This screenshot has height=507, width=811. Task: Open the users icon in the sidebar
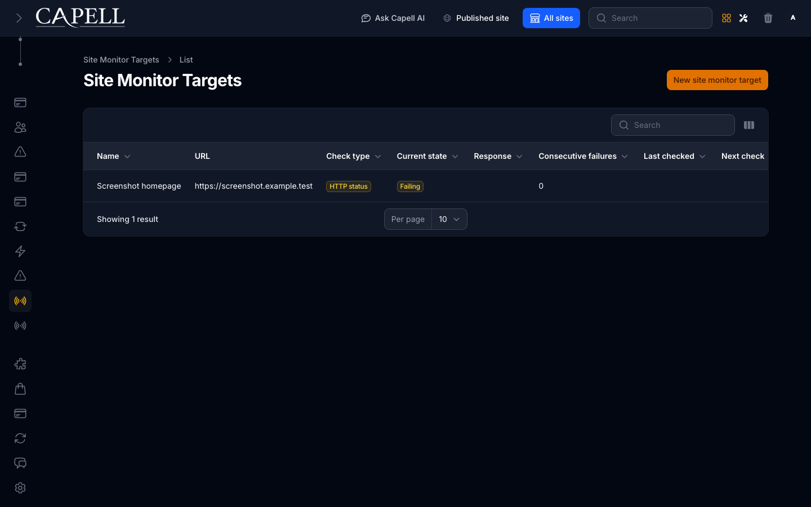(20, 127)
